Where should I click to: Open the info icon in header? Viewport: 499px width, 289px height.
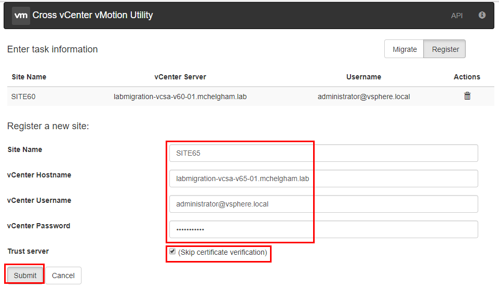coord(482,15)
